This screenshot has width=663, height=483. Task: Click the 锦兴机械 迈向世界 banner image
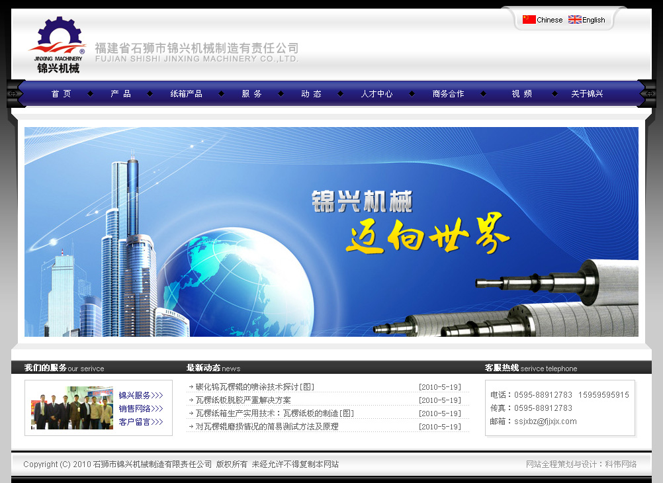pos(331,232)
